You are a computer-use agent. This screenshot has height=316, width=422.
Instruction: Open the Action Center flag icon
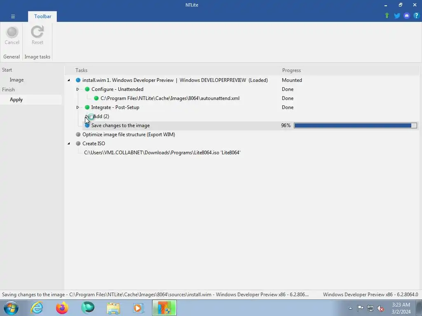pyautogui.click(x=360, y=308)
